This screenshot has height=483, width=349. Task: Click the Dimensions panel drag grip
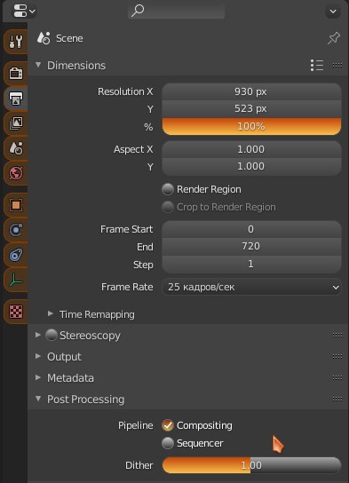(337, 66)
